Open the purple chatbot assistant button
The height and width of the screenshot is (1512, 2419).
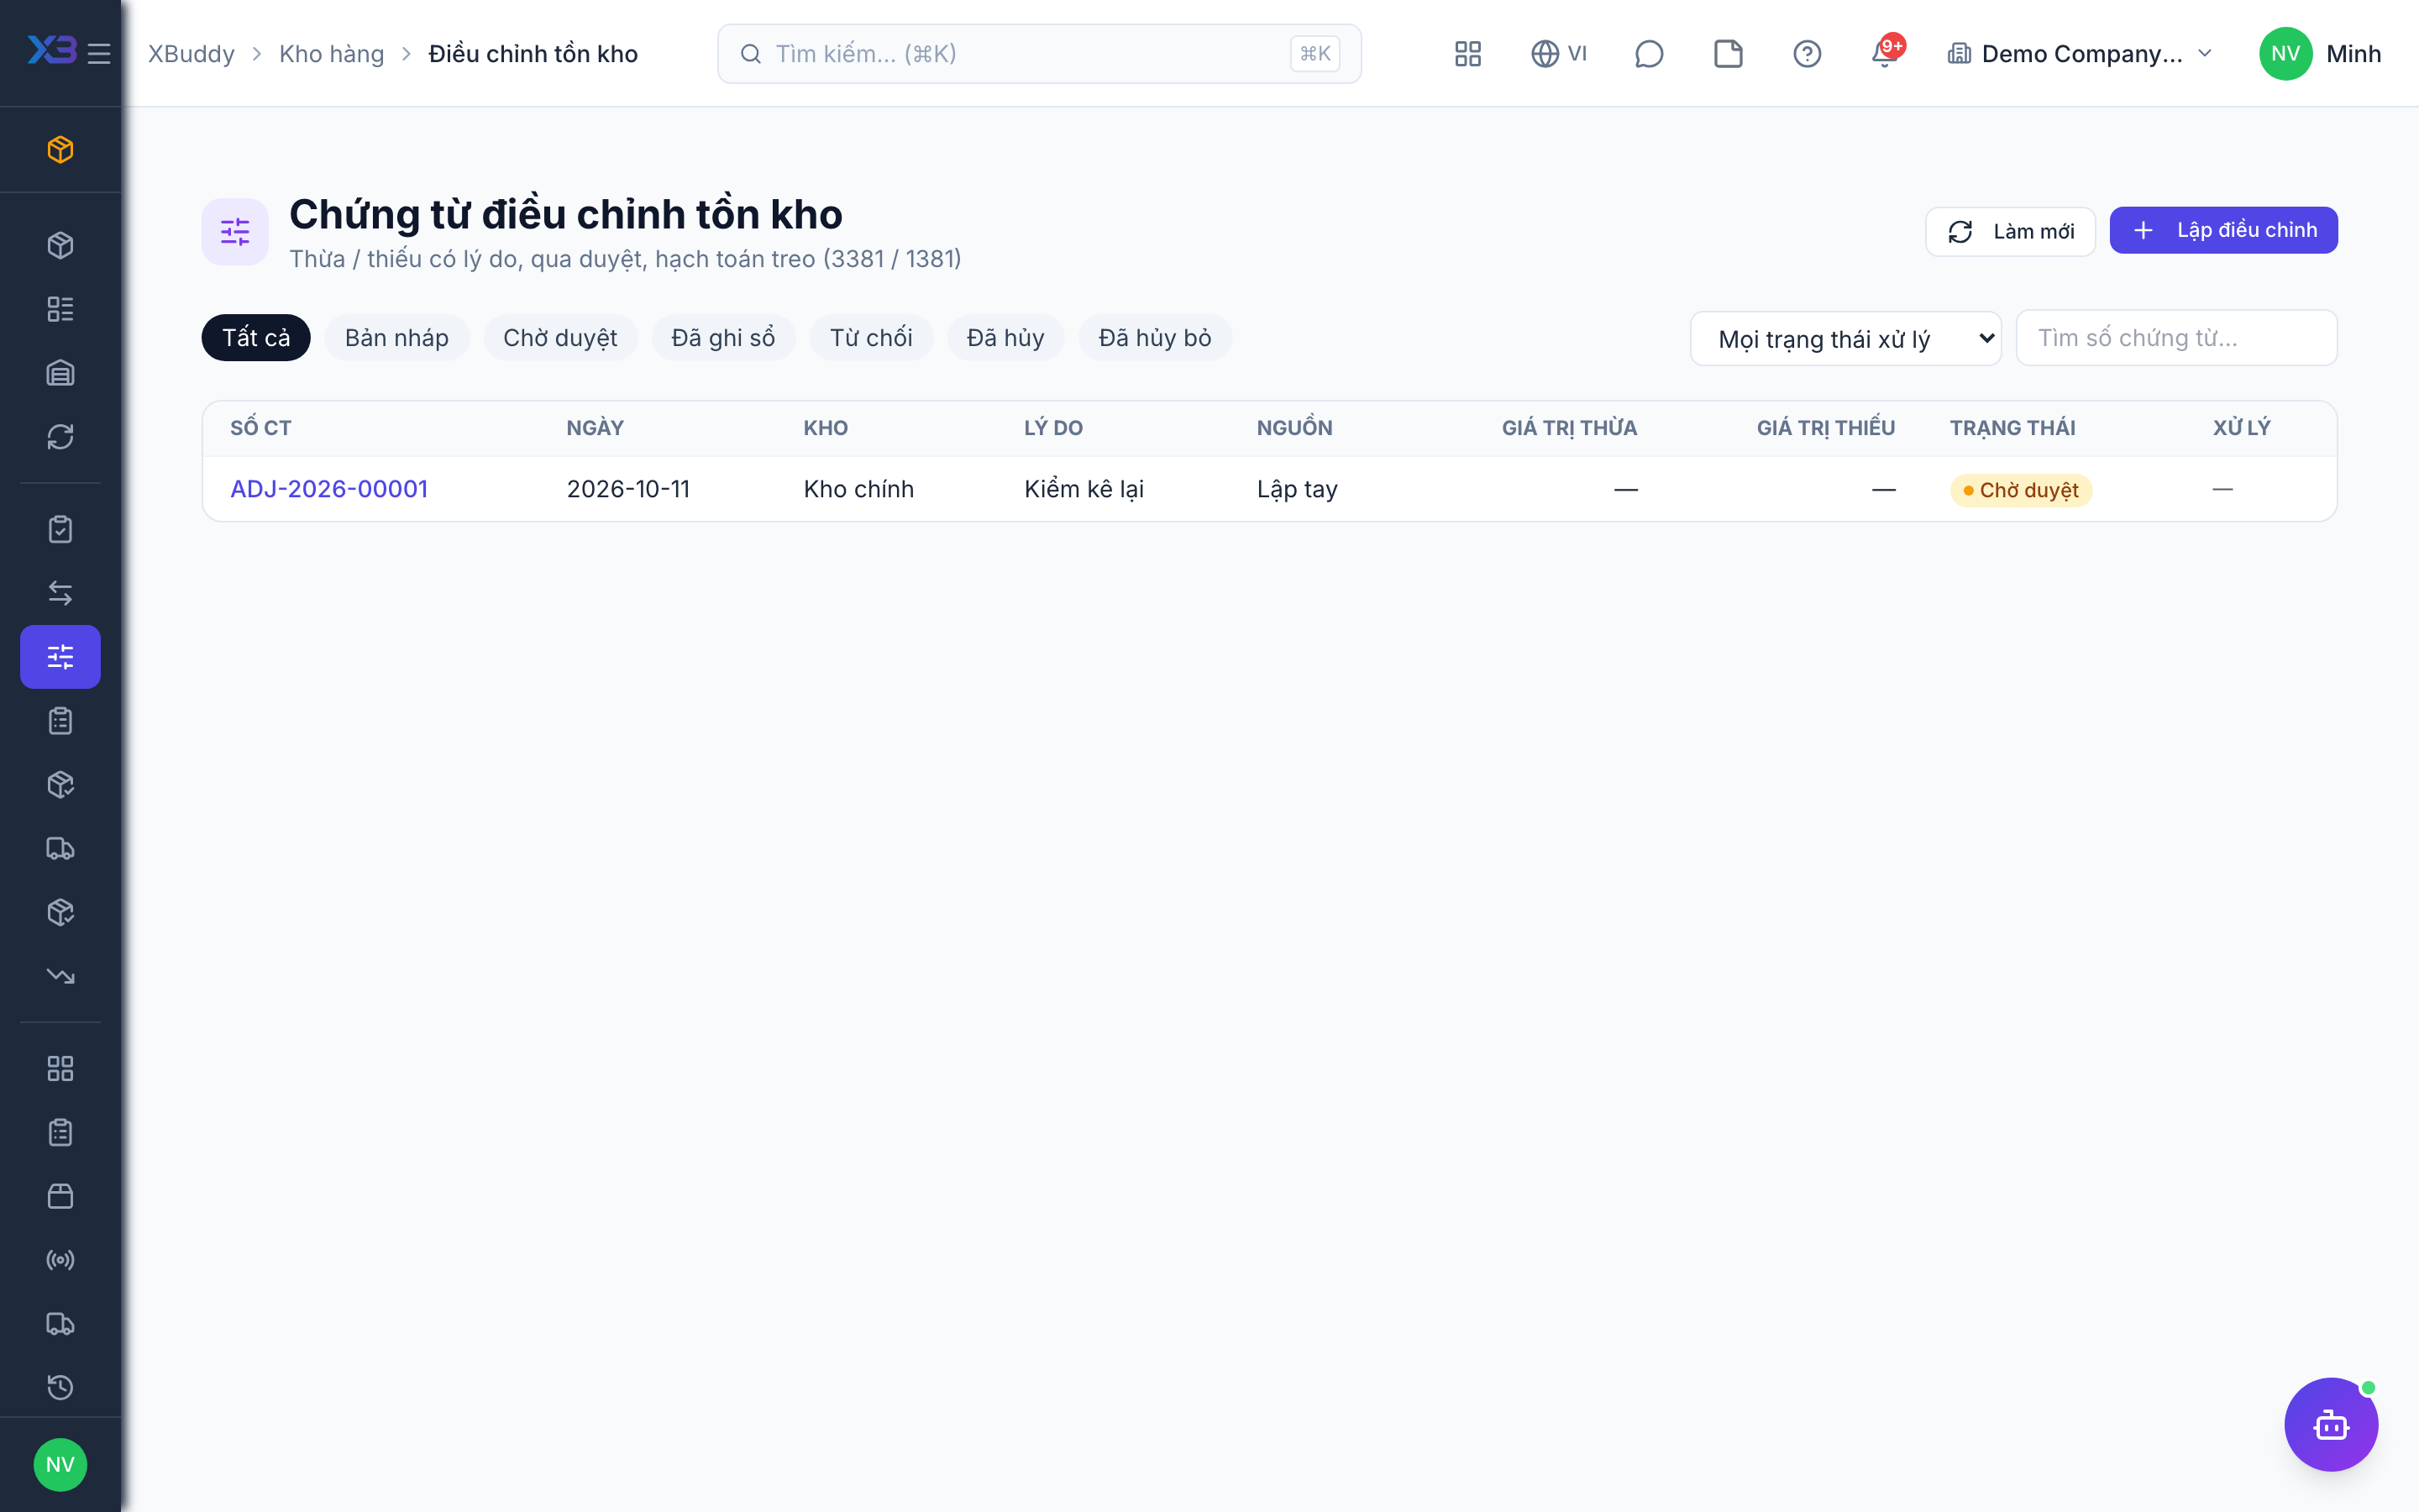(2330, 1424)
